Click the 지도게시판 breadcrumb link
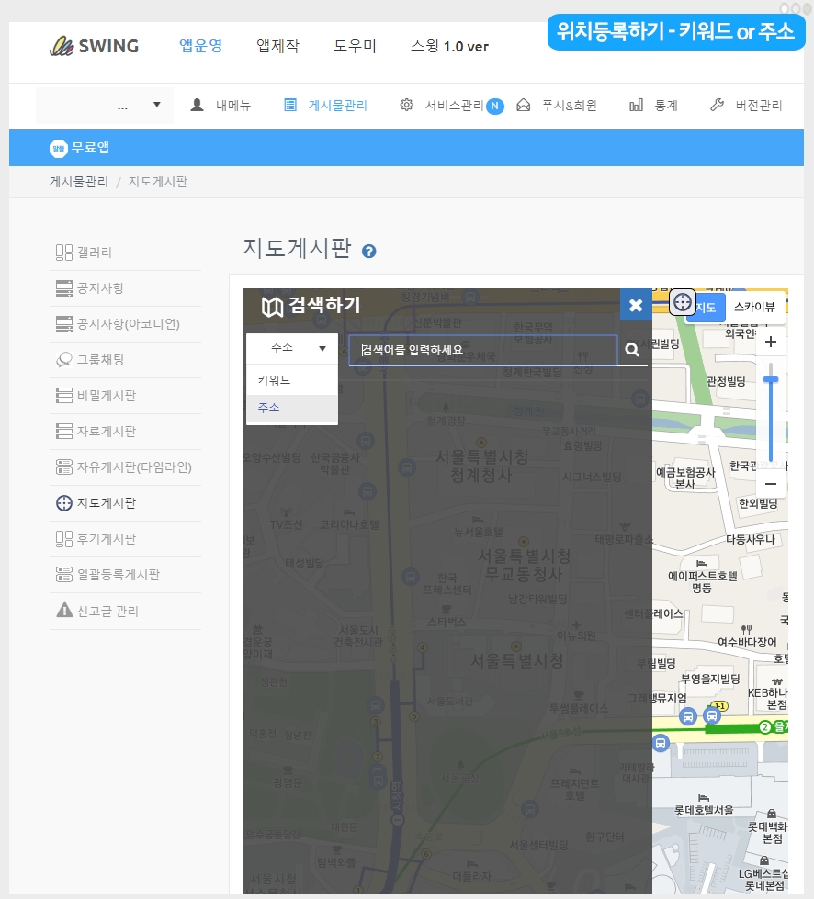 tap(158, 182)
